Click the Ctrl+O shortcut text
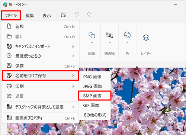 [x=69, y=37]
